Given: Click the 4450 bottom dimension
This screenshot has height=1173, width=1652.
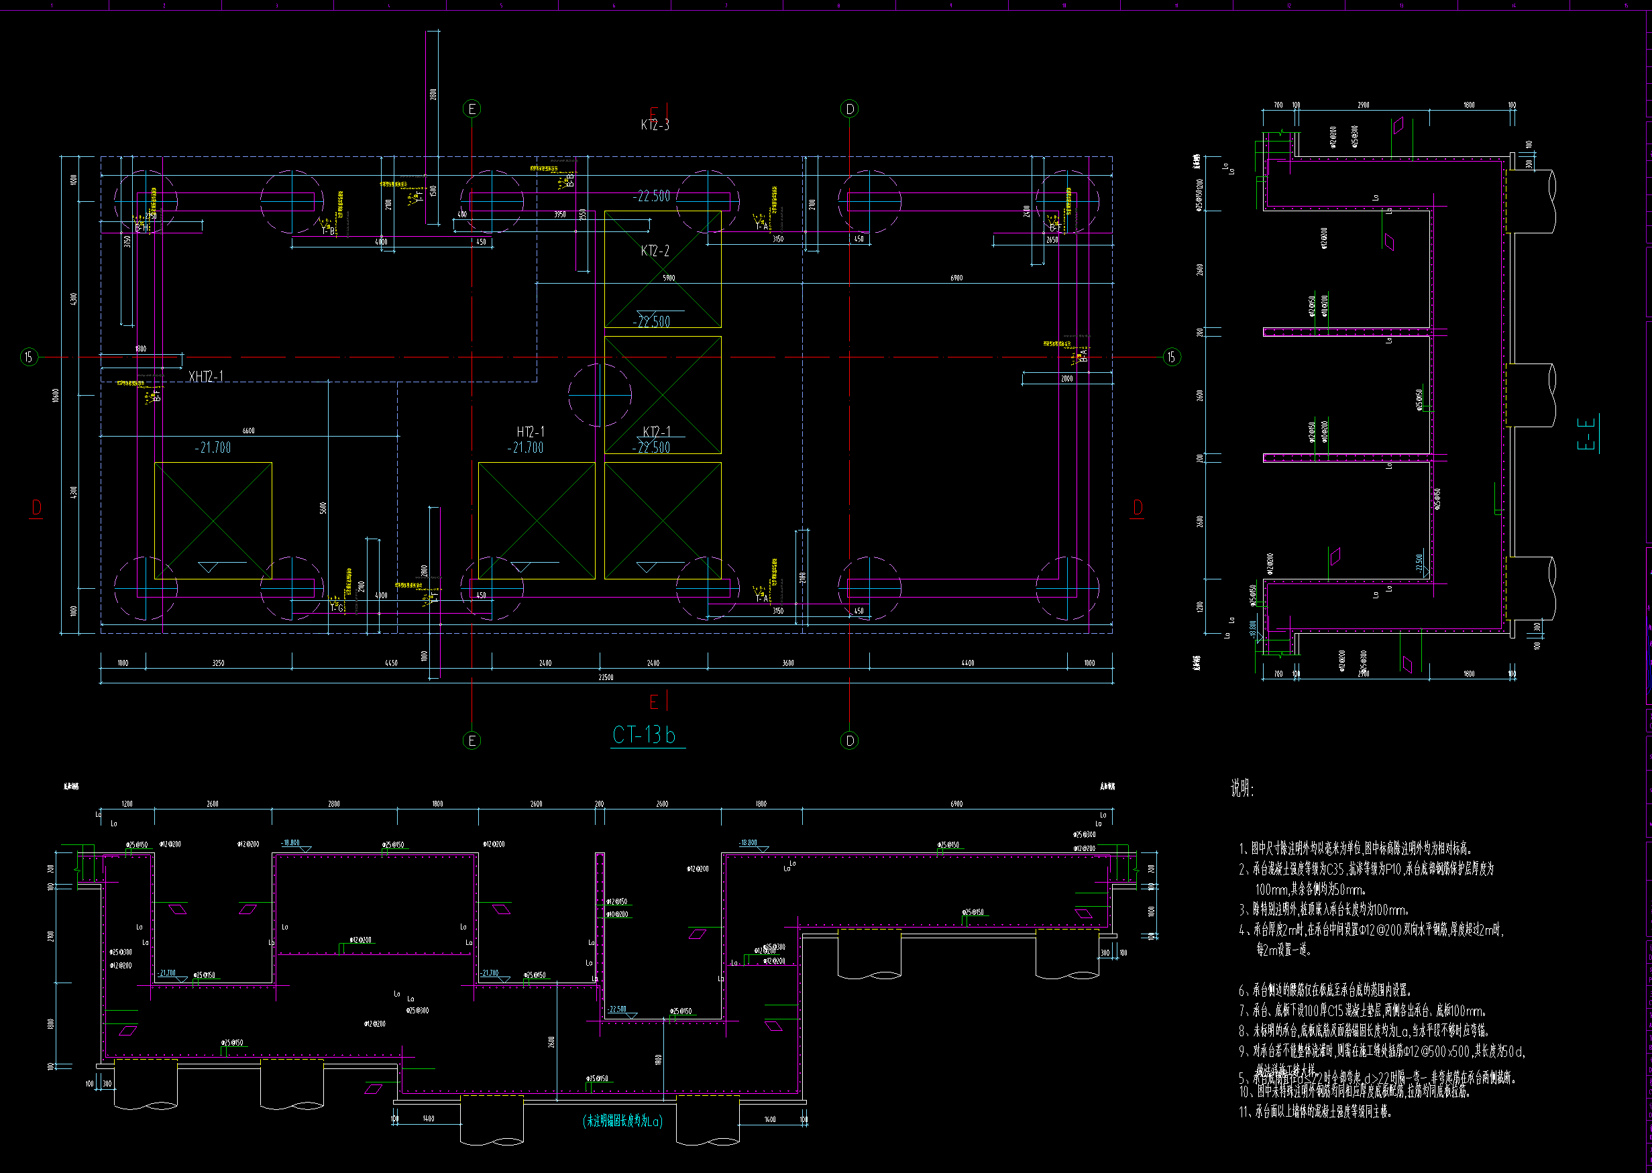Looking at the screenshot, I should coord(391,663).
